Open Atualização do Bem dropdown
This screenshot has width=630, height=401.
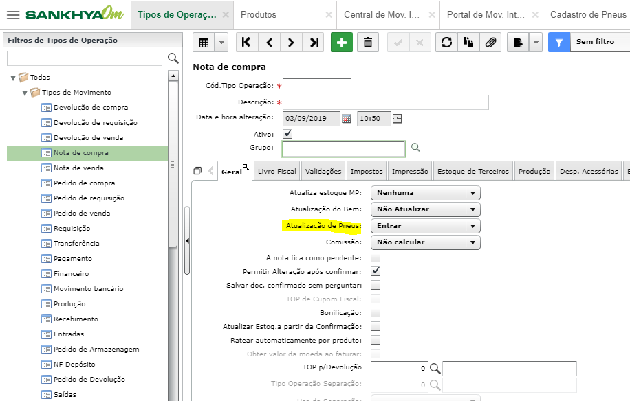click(x=426, y=209)
